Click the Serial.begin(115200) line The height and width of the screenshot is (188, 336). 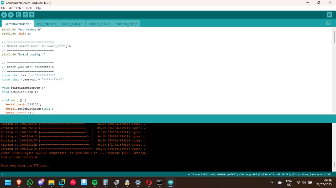coord(23,105)
